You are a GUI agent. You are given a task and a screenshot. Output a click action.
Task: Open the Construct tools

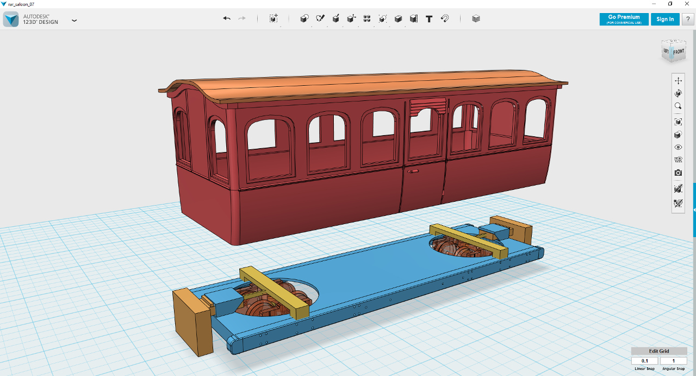coord(336,18)
